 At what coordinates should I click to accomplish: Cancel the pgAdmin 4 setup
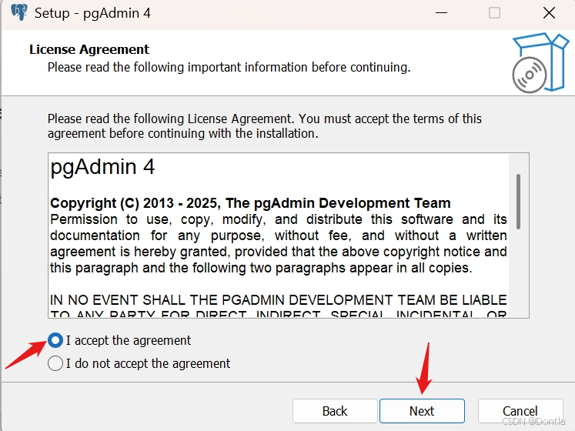(x=520, y=411)
